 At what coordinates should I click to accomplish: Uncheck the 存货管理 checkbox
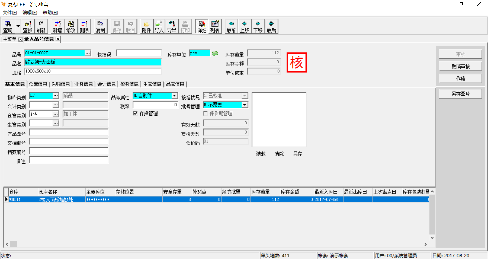(135, 114)
